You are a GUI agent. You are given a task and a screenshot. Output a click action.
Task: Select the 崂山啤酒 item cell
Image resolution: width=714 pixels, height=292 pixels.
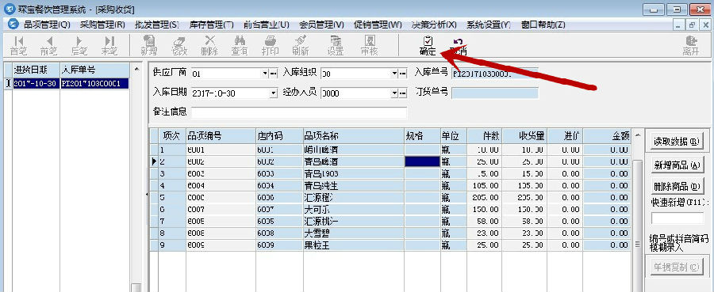coord(353,150)
